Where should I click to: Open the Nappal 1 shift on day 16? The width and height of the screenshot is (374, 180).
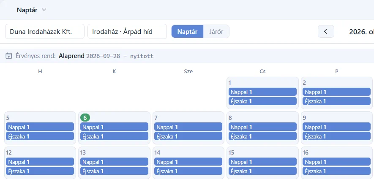click(336, 162)
